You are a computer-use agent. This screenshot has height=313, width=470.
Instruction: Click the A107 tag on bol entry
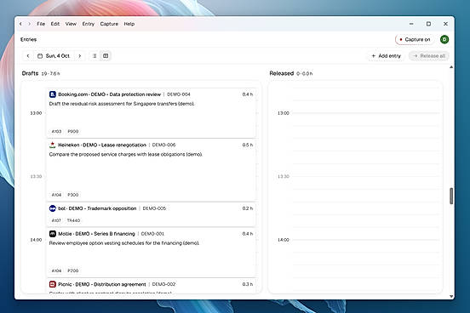tap(56, 220)
